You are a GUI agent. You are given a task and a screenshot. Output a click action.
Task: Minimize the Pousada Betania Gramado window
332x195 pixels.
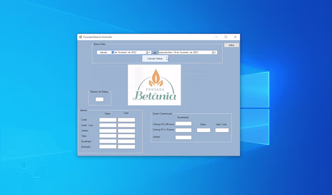pyautogui.click(x=216, y=37)
